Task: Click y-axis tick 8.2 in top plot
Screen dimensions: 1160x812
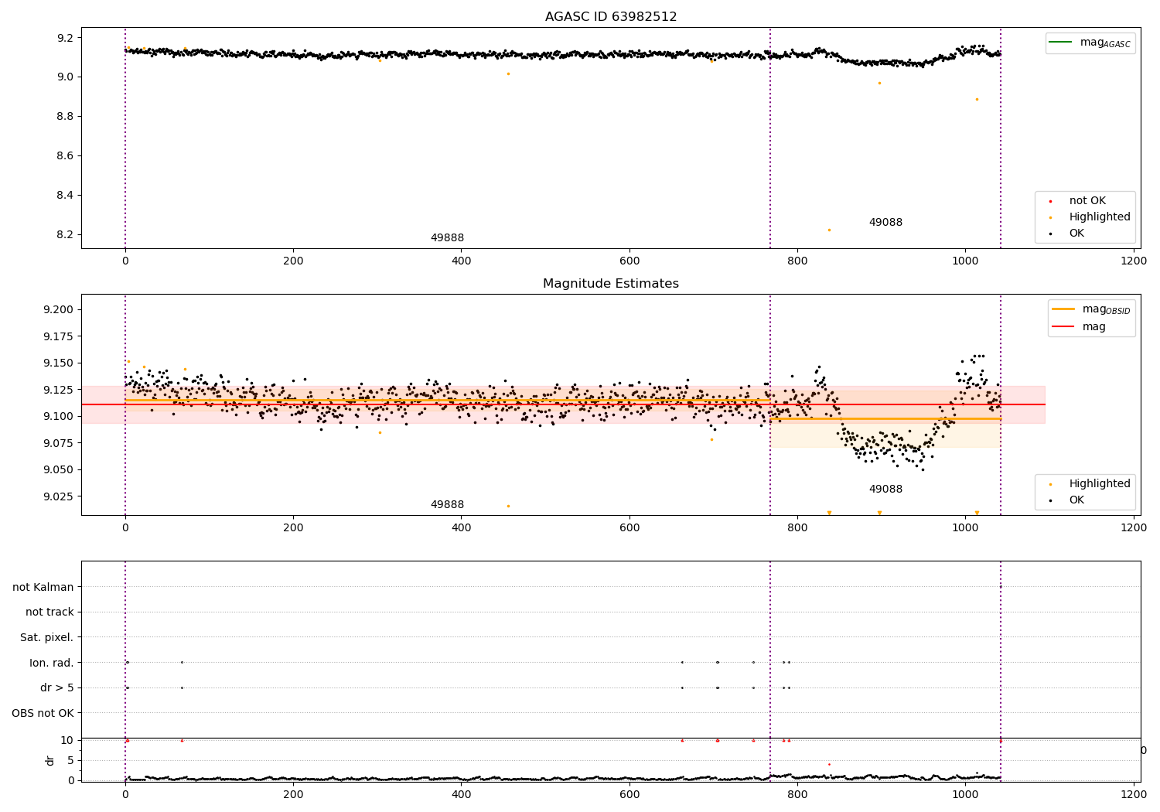Action: click(67, 234)
